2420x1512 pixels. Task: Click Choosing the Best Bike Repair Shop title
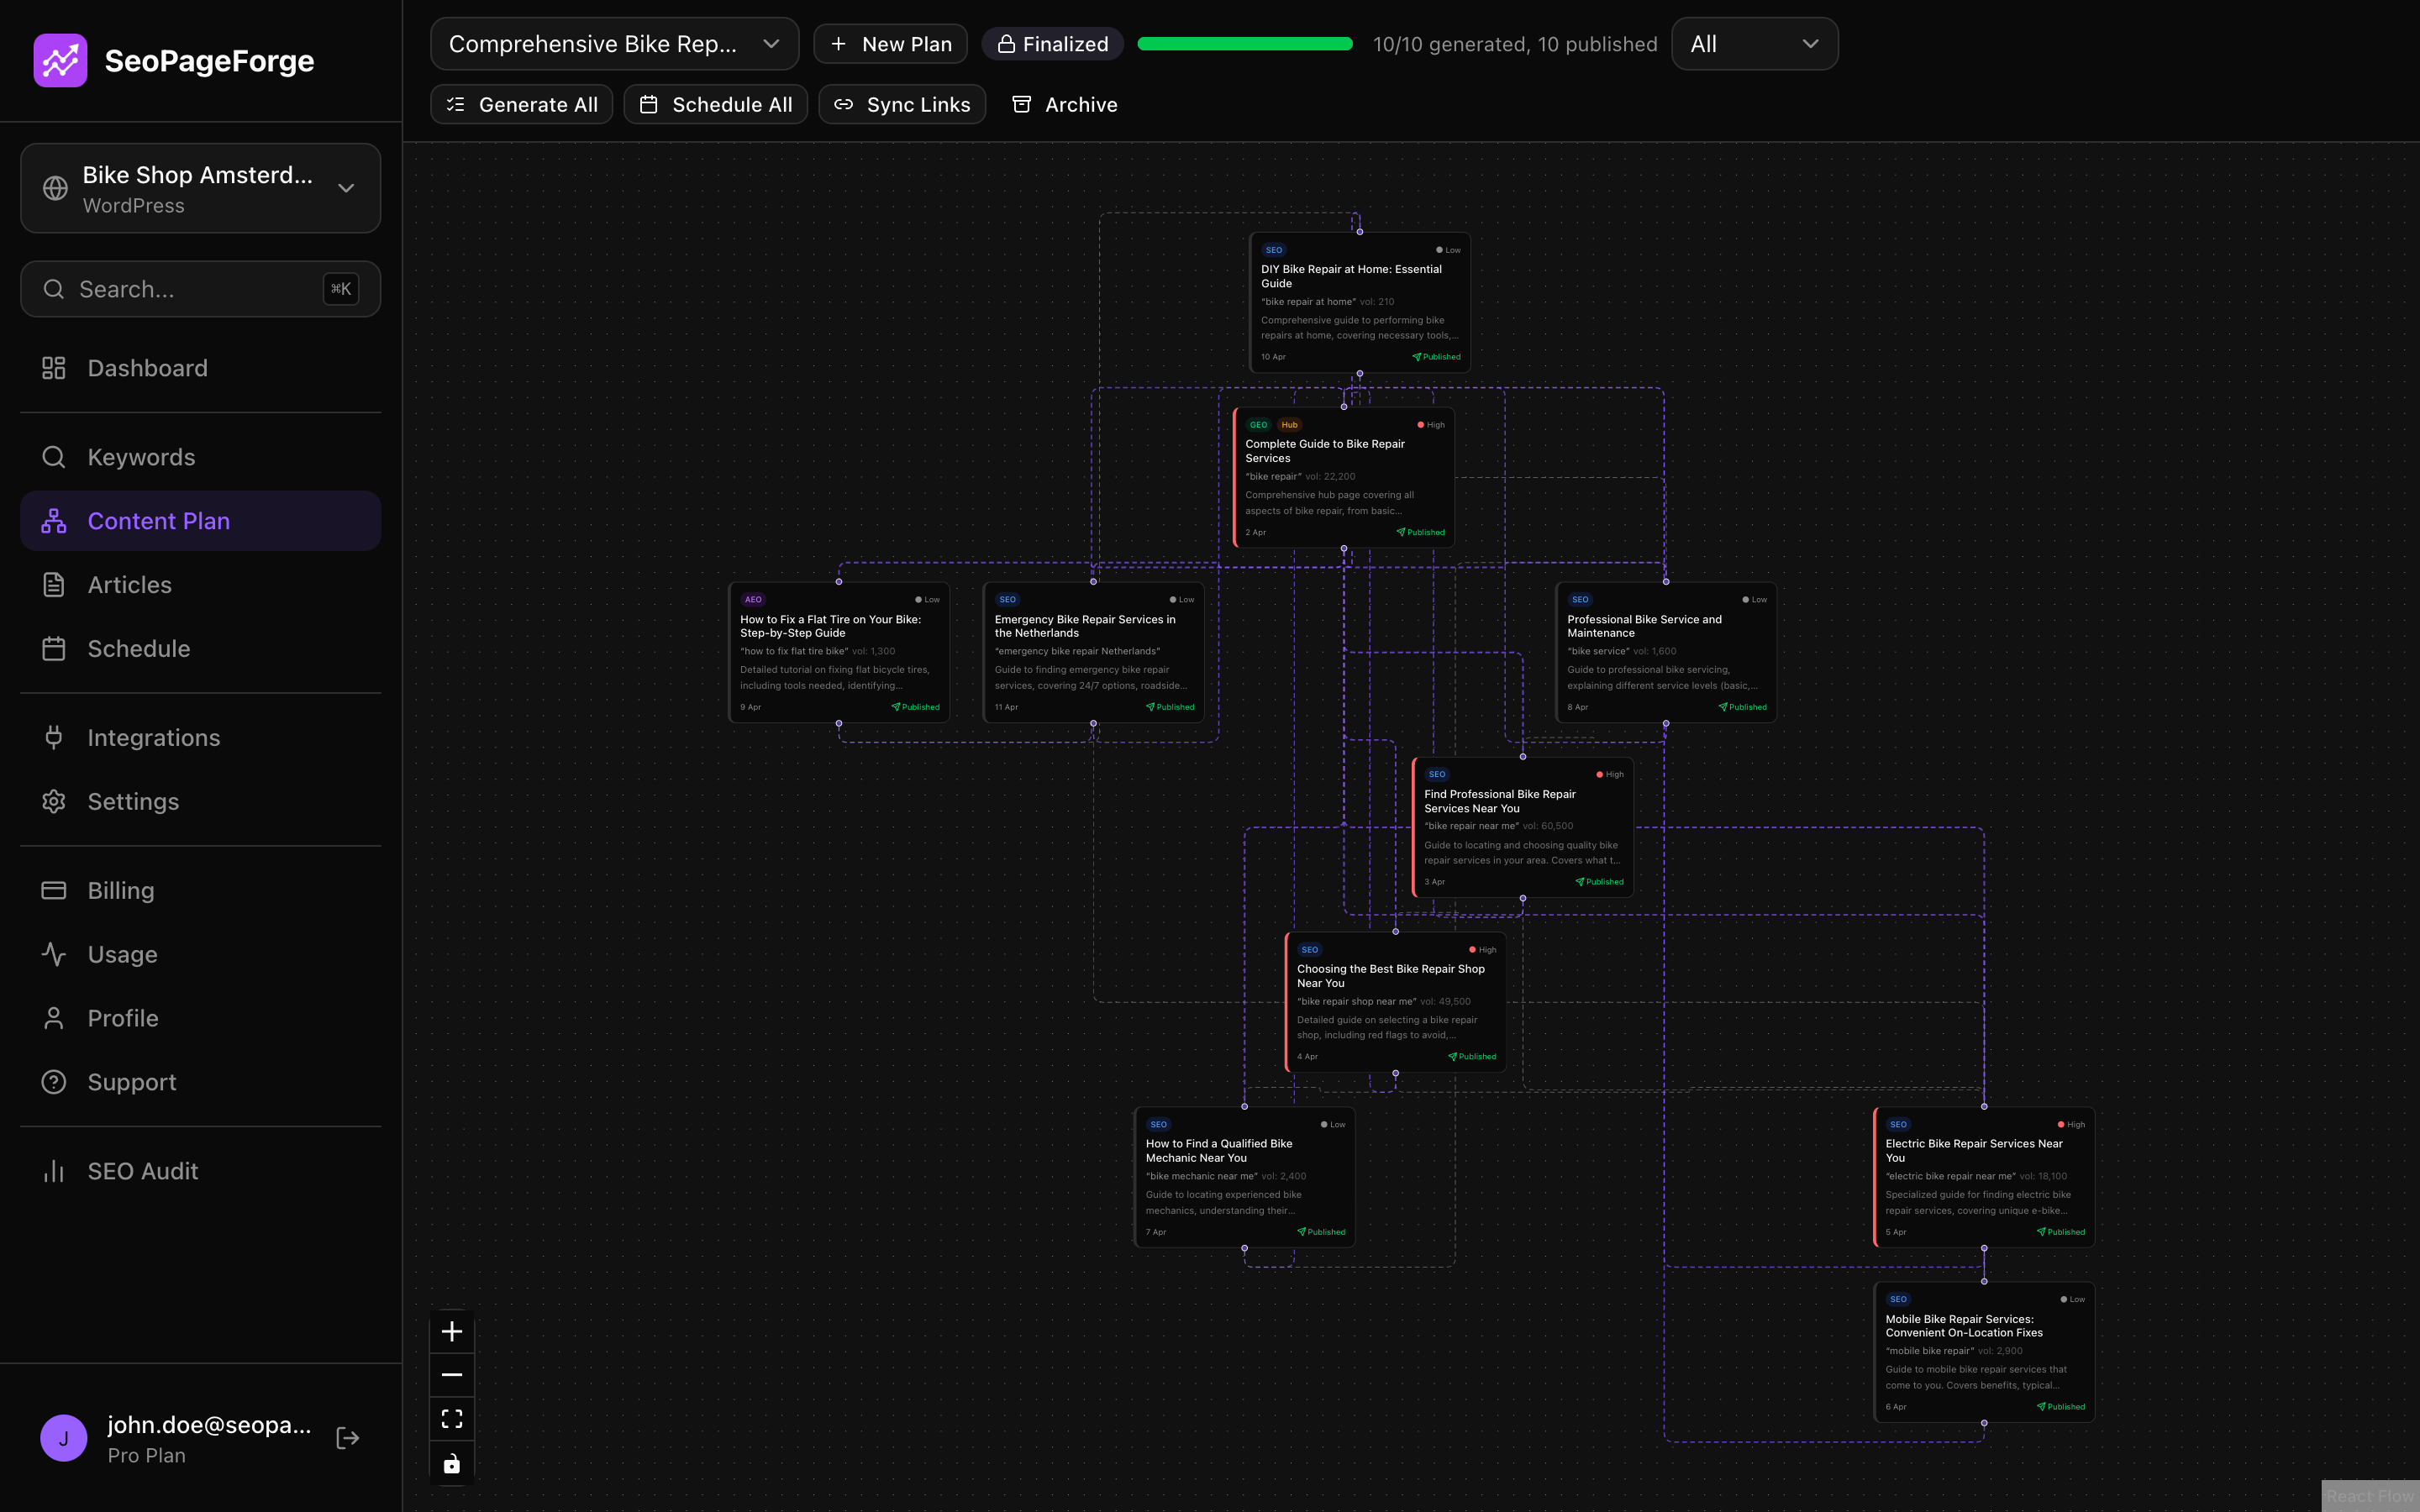(x=1391, y=976)
